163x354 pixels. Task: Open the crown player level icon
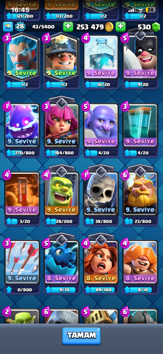pos(8,27)
